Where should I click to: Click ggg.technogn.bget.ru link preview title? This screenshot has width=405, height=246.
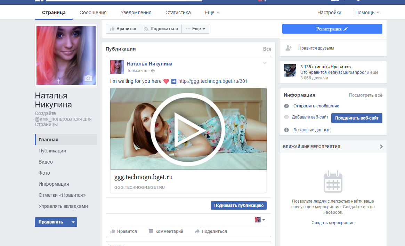click(143, 177)
